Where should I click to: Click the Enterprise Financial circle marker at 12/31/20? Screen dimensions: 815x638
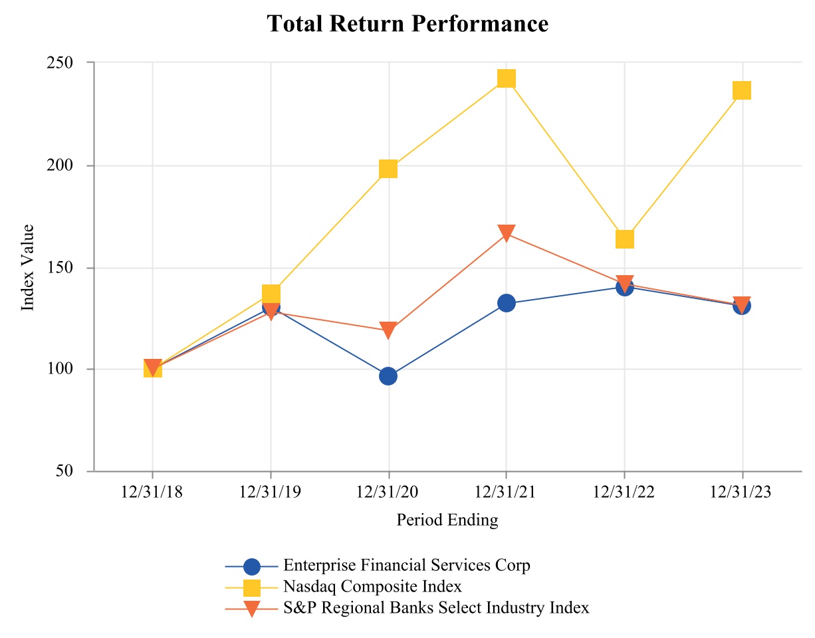click(388, 376)
